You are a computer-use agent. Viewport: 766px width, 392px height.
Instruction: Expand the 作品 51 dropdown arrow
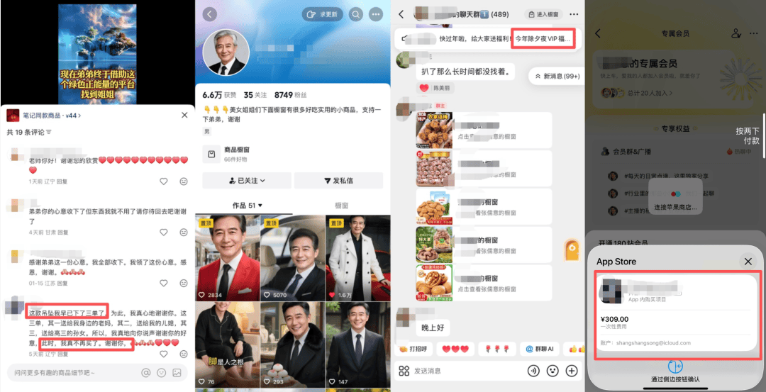pyautogui.click(x=260, y=206)
